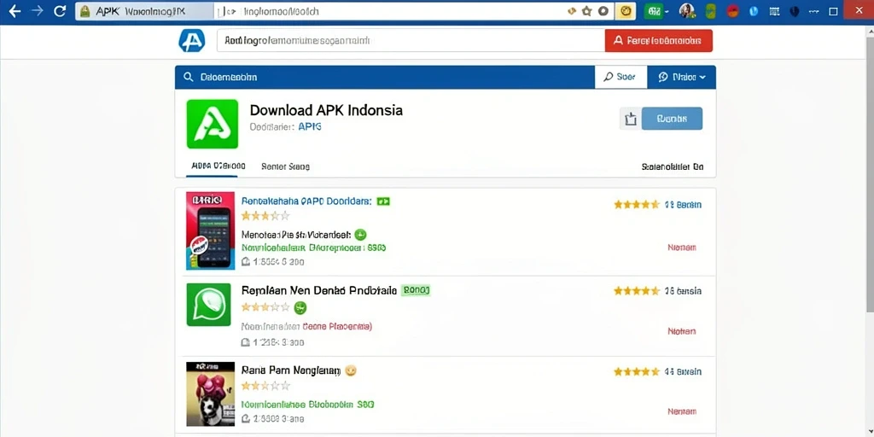Click the orange icon left of the bookmark star
This screenshot has height=437, width=874.
point(571,11)
